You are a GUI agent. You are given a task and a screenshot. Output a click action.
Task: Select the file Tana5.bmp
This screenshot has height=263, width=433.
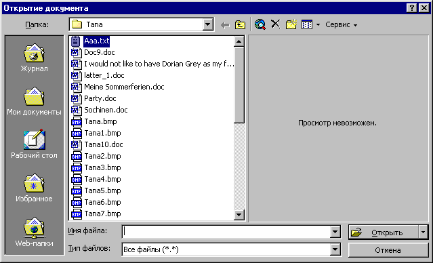(102, 191)
